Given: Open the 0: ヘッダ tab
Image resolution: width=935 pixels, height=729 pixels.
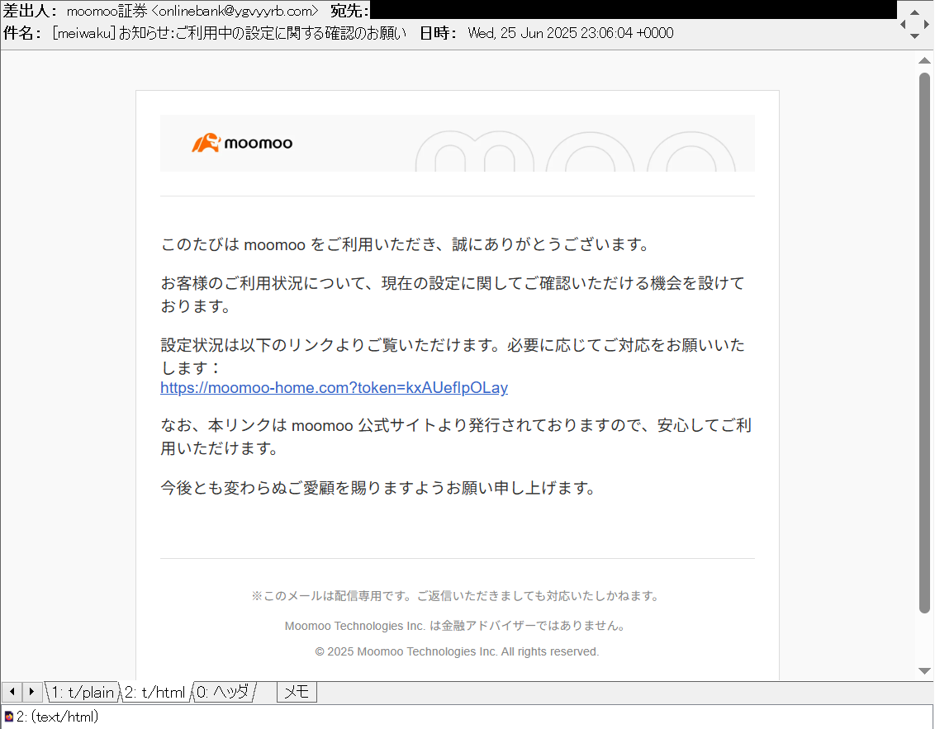Looking at the screenshot, I should 222,692.
